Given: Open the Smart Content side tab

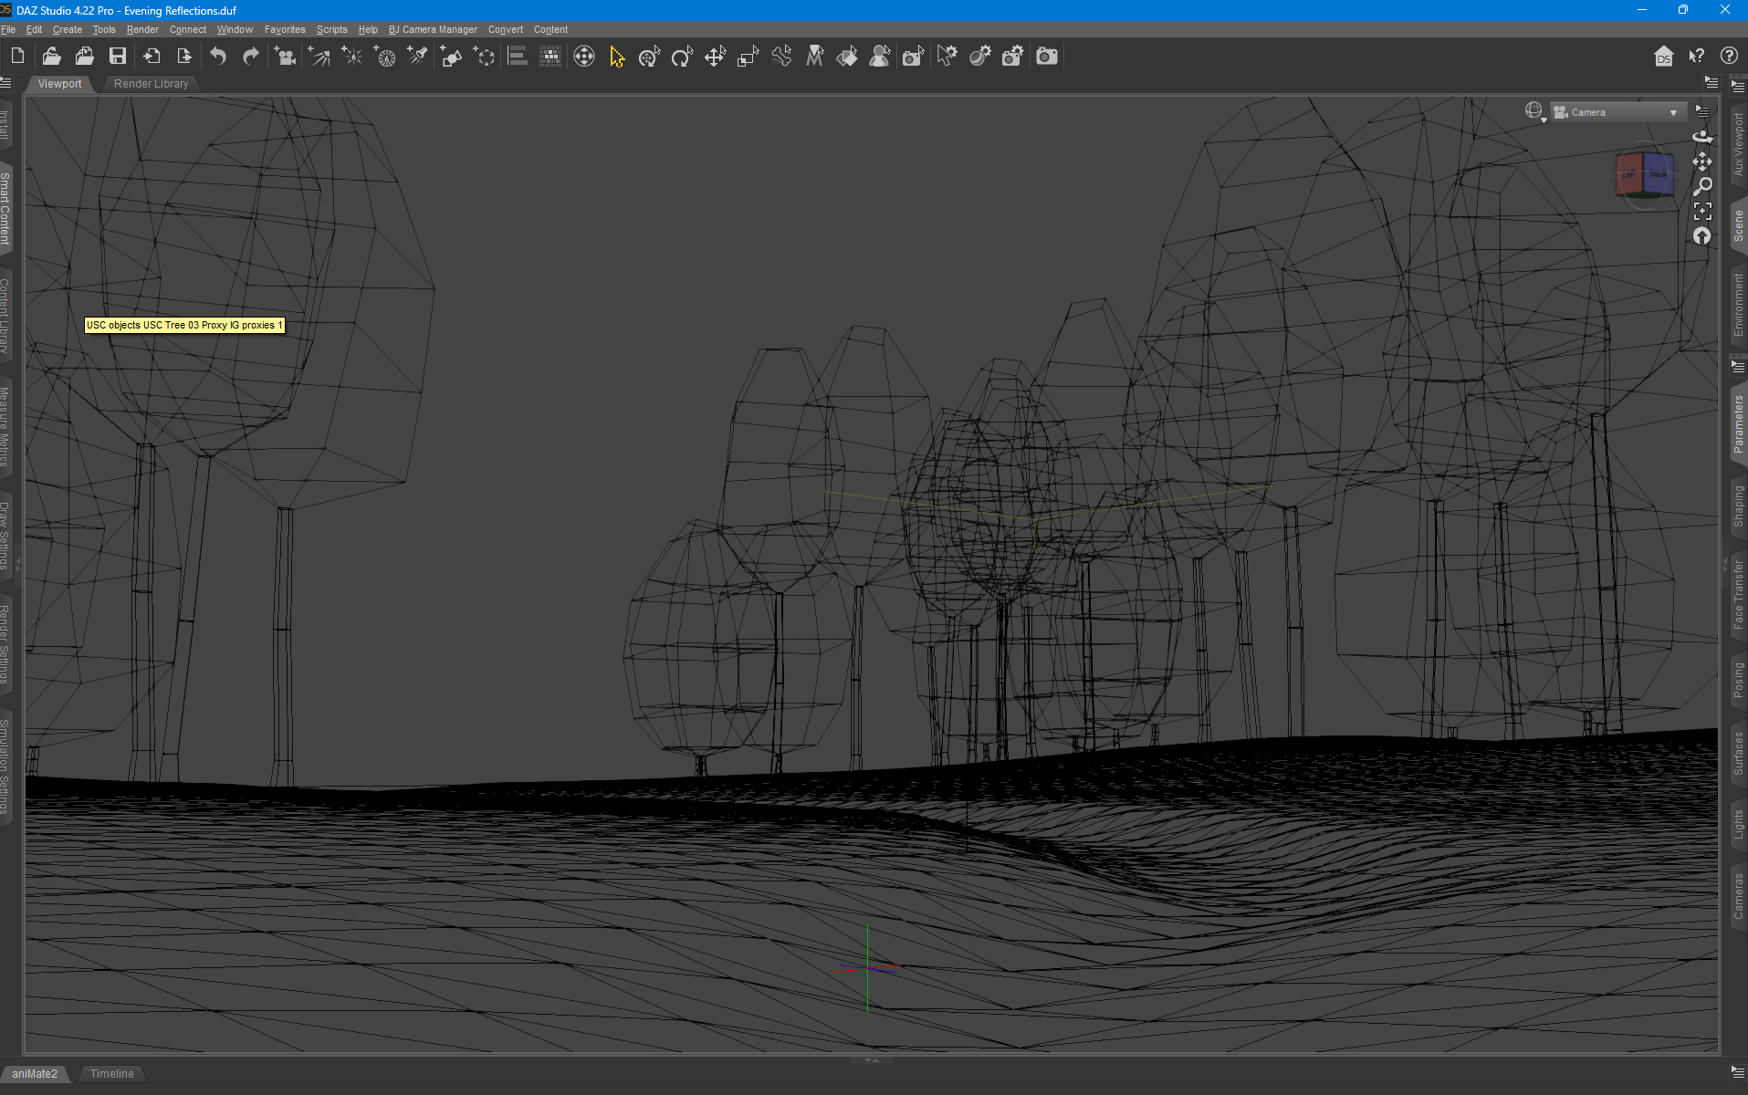Looking at the screenshot, I should [5, 209].
